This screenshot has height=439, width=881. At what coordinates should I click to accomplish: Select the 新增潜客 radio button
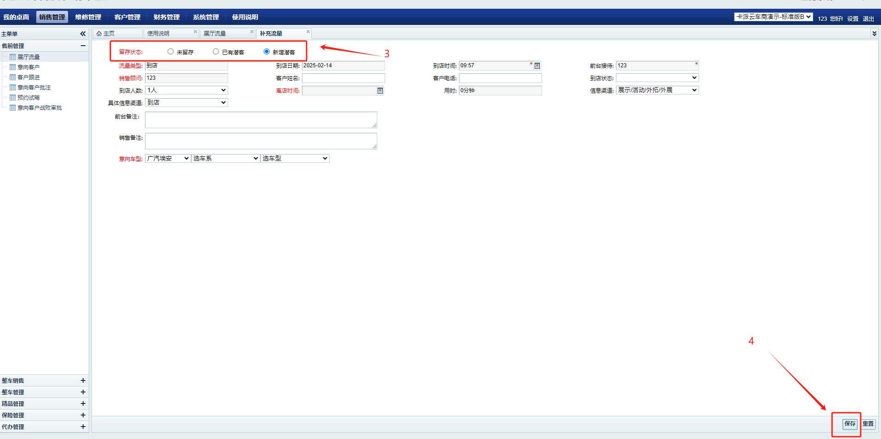[x=266, y=52]
